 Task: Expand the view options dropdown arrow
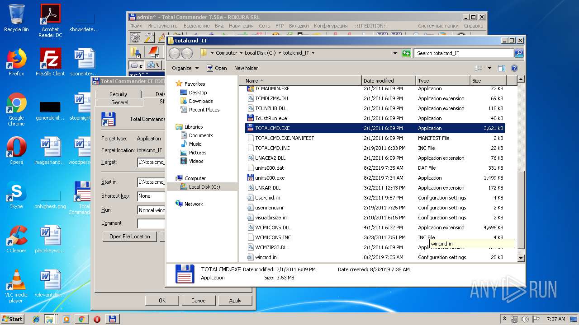point(489,68)
